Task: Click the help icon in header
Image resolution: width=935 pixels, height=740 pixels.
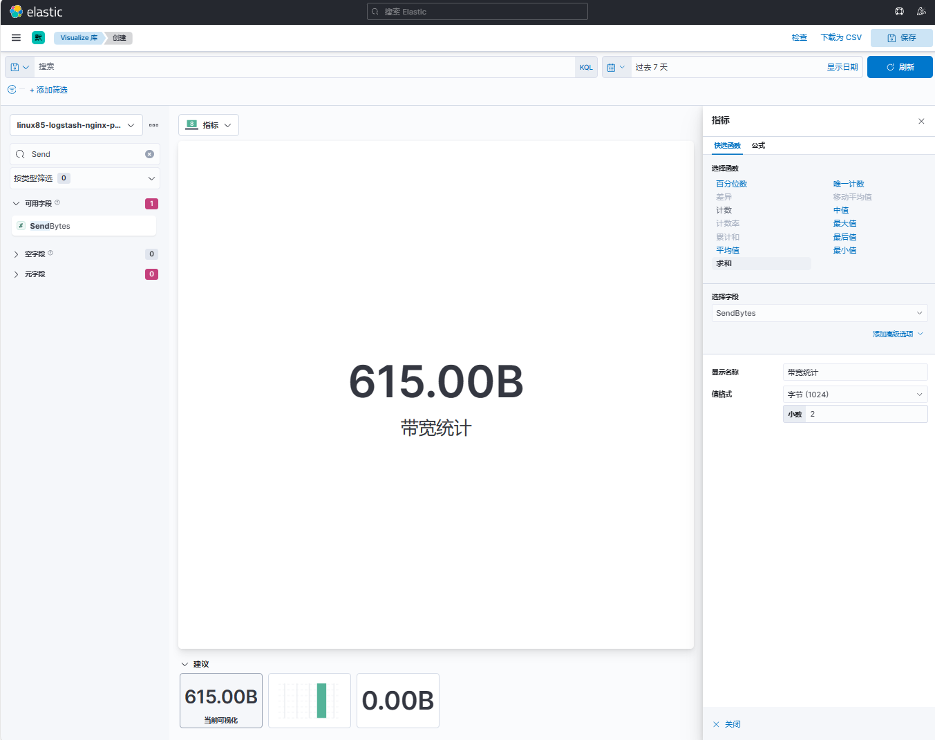Action: coord(899,12)
